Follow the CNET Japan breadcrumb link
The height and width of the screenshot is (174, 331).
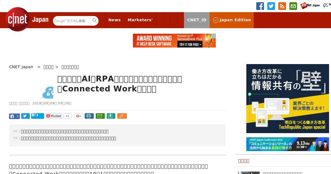pos(21,67)
